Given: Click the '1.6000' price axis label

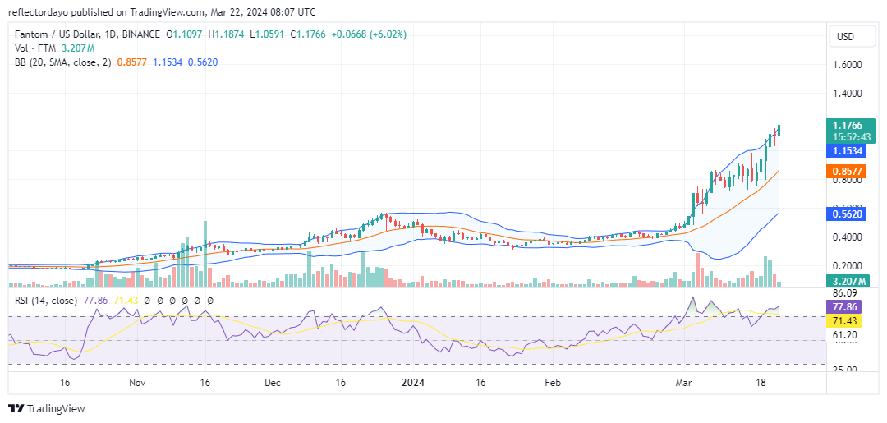Looking at the screenshot, I should (x=846, y=64).
